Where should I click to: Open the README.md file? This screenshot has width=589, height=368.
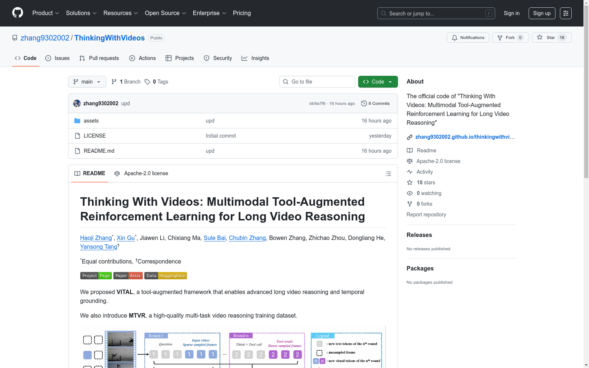(99, 151)
